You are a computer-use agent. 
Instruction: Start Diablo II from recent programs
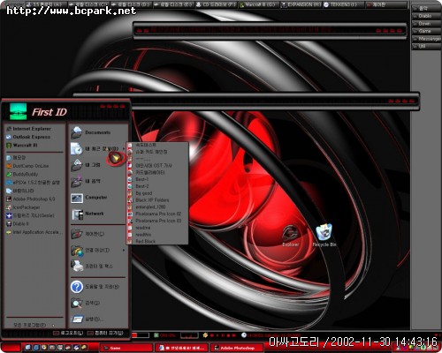click(x=18, y=224)
